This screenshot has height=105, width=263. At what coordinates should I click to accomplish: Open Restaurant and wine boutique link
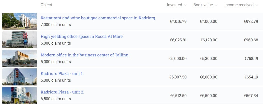coord(98,18)
